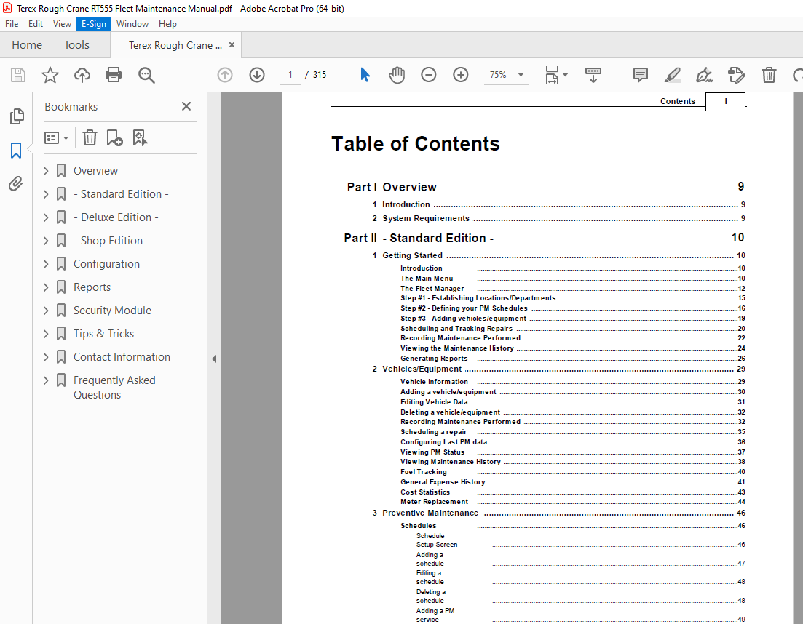This screenshot has height=624, width=803.
Task: Switch to the Home tab
Action: [27, 45]
